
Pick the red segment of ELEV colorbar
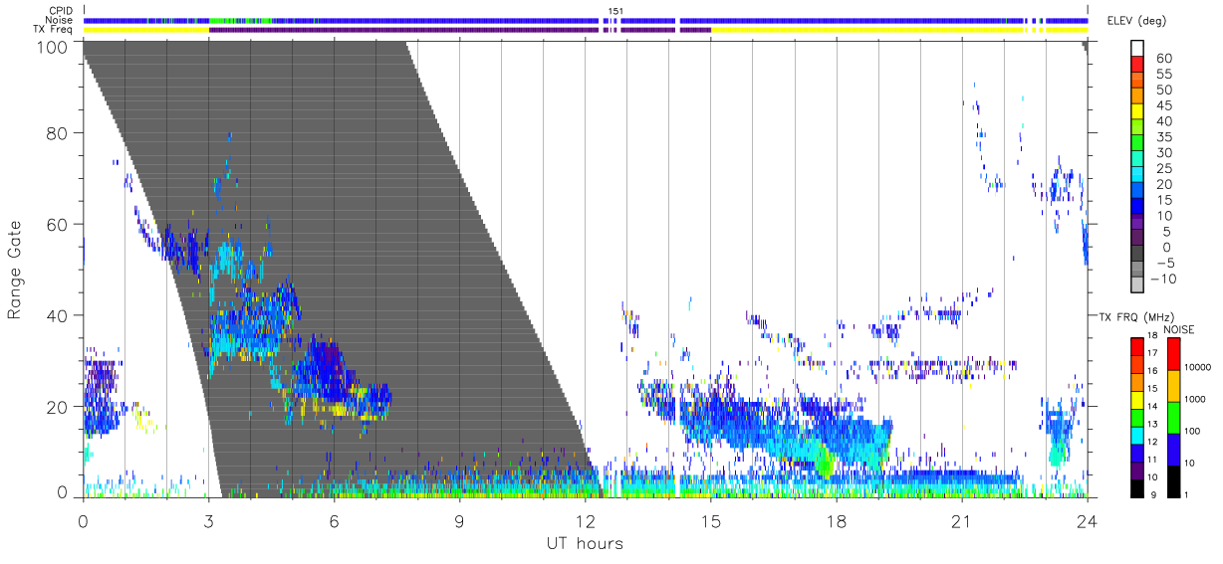(1138, 66)
